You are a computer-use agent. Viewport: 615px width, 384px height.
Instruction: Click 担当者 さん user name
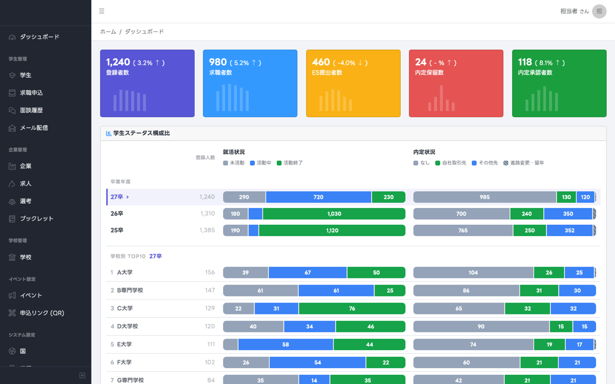click(x=575, y=11)
